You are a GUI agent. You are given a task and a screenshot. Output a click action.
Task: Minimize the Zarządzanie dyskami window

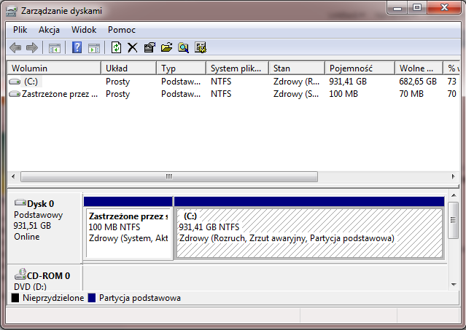(x=397, y=8)
